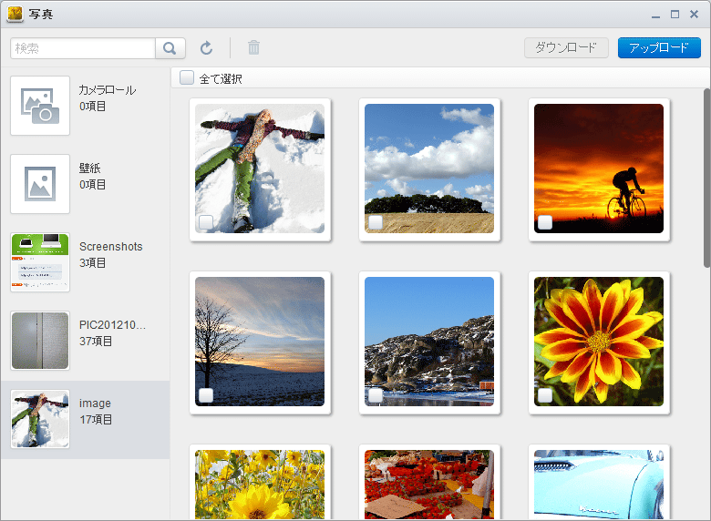Screen dimensions: 711x521
Task: Check the snow angel photo checkbox
Action: tap(206, 222)
